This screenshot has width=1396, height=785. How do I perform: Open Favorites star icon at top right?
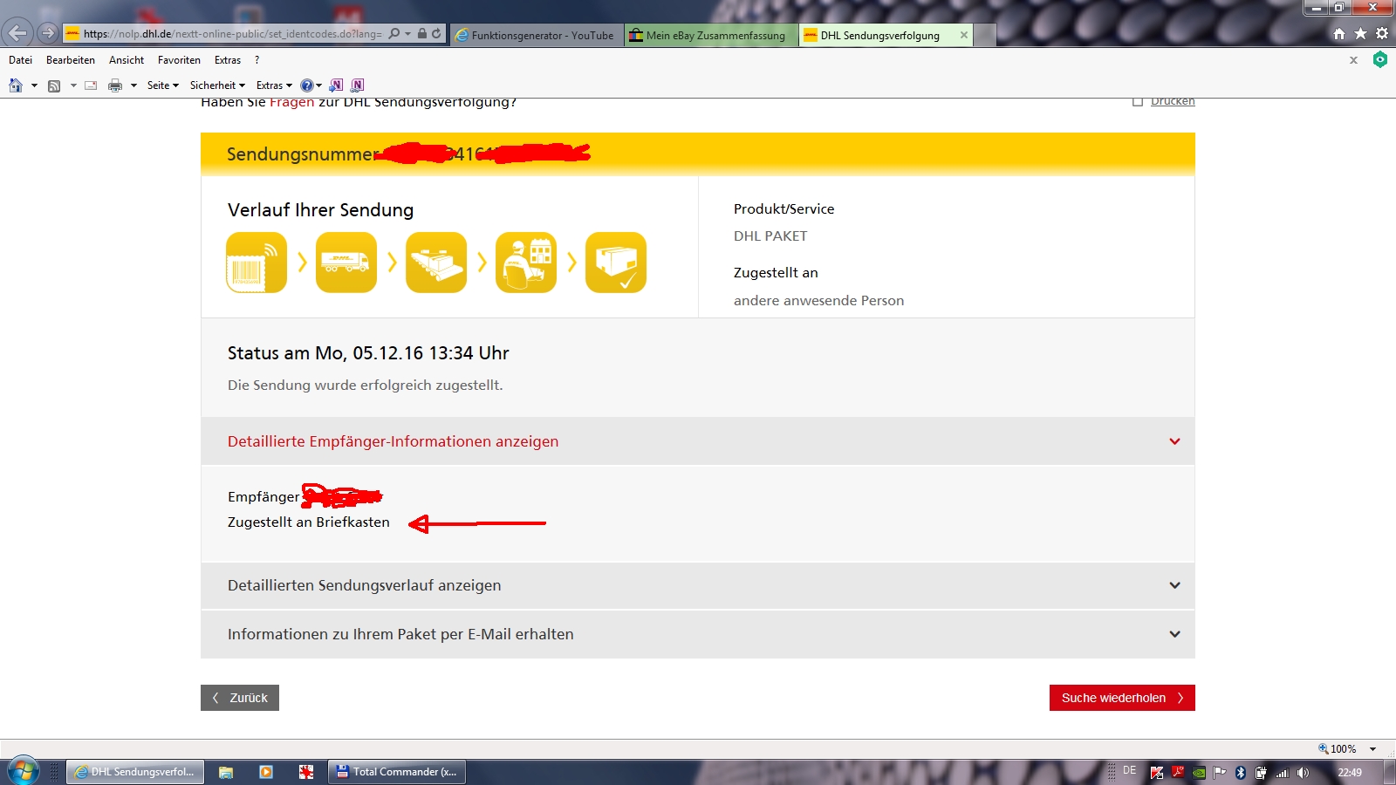(x=1360, y=34)
